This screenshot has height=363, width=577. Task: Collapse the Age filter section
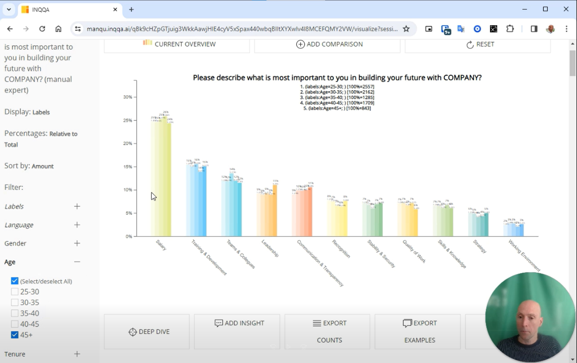tap(77, 262)
